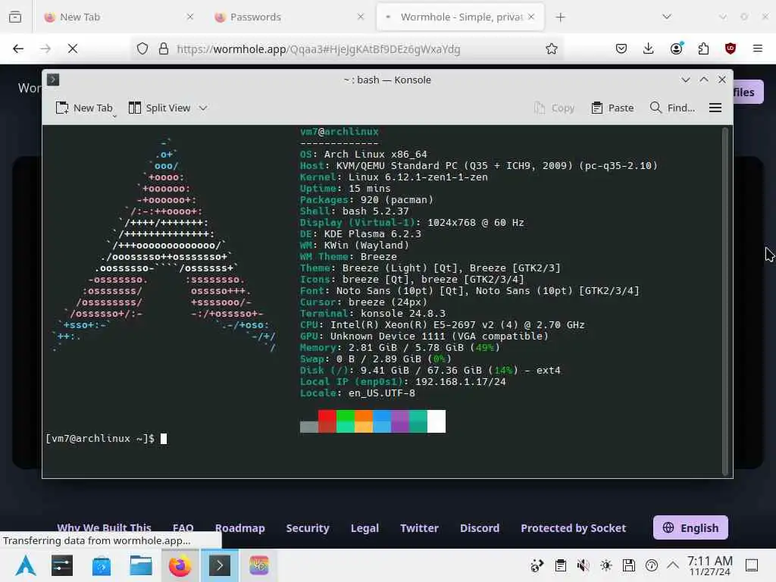Open the Legal footer link
The image size is (776, 582).
coord(365,528)
